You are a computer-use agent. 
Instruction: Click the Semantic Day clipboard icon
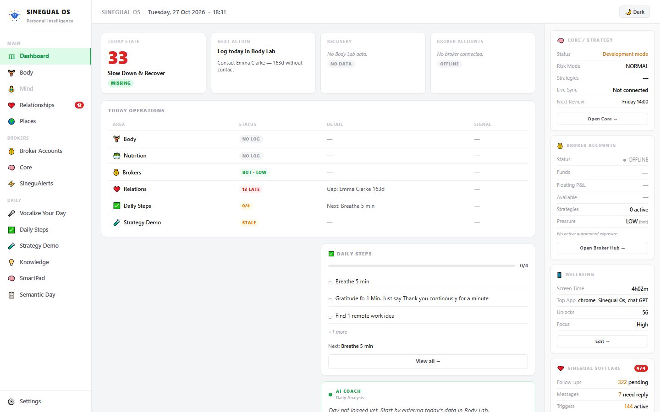tap(11, 295)
